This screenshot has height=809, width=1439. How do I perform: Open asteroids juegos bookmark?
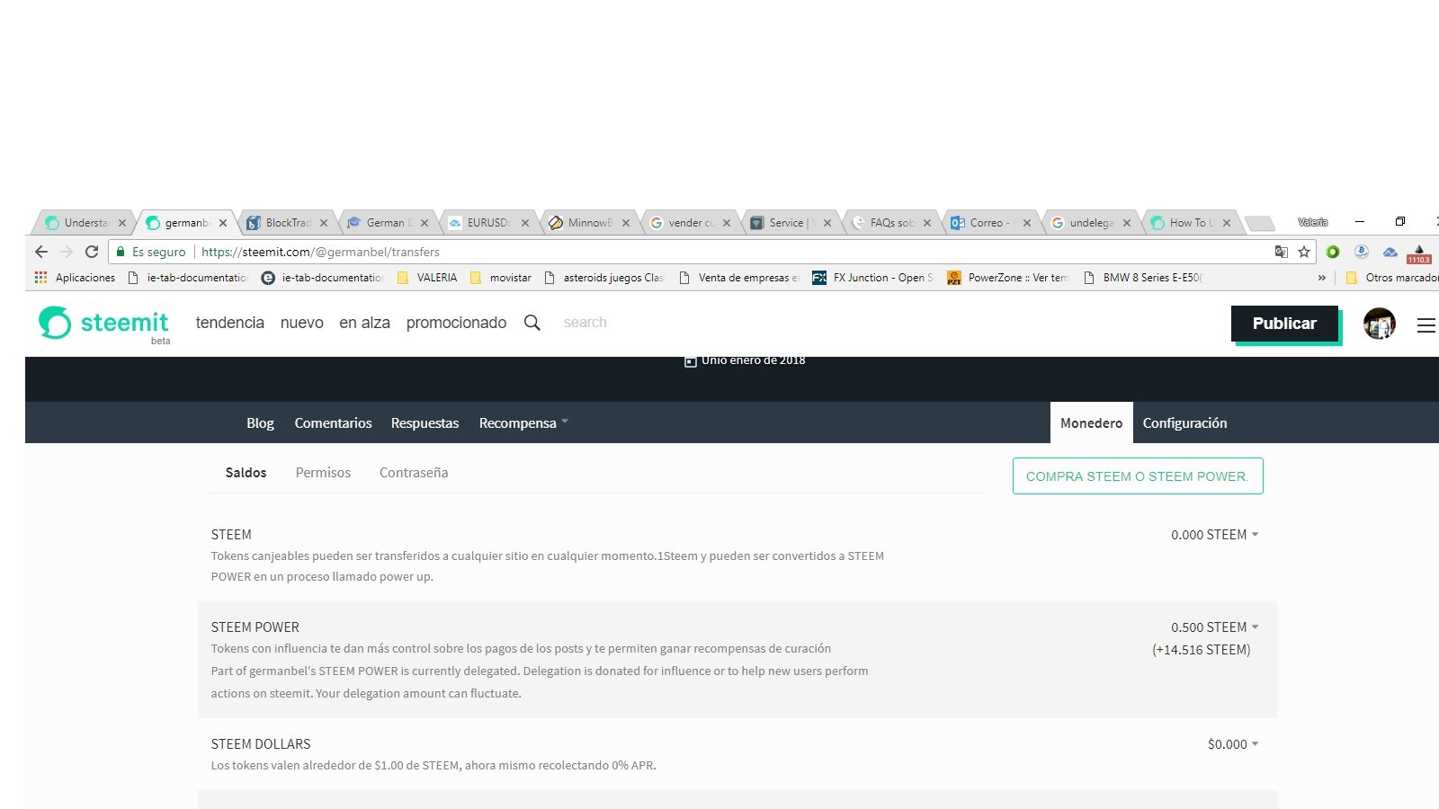point(604,278)
